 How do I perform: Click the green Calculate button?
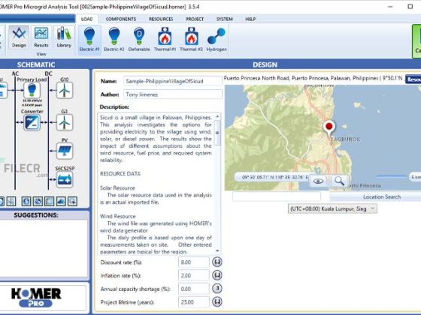click(x=417, y=41)
